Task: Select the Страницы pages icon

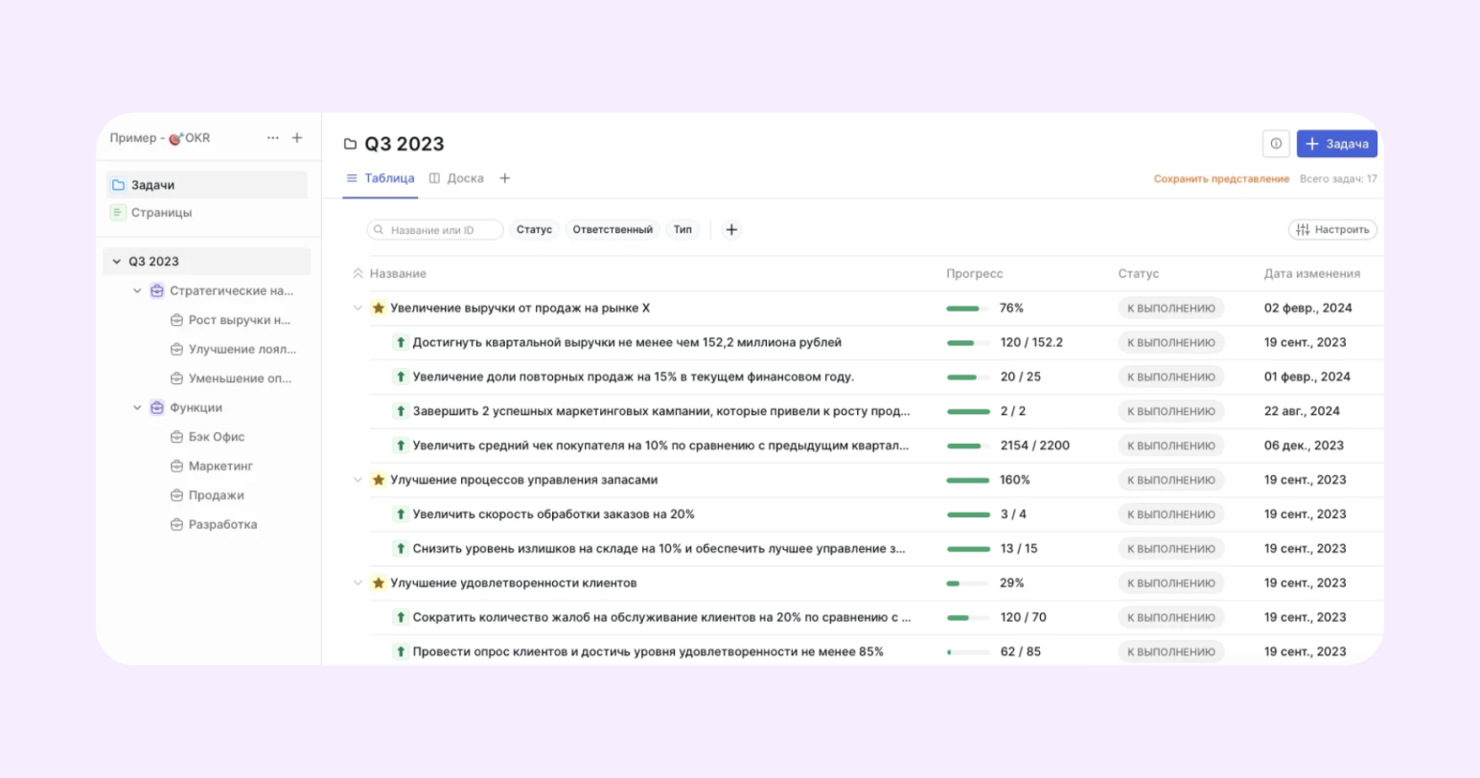Action: coord(118,213)
